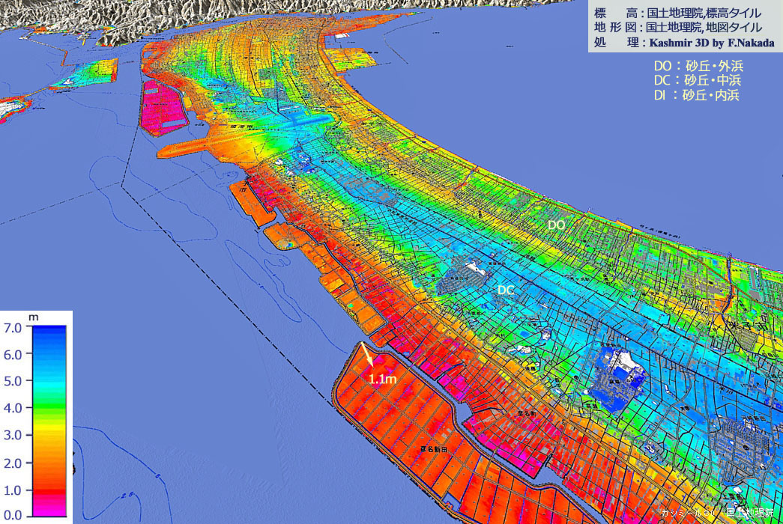Click the 'DO：砂丘・外浜' legend entry
This screenshot has height=524, width=783.
[698, 66]
